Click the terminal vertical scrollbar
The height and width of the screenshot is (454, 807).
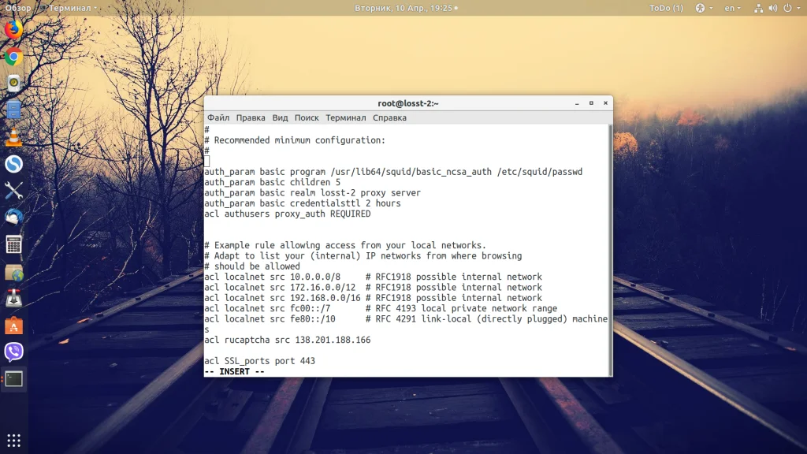coord(611,250)
